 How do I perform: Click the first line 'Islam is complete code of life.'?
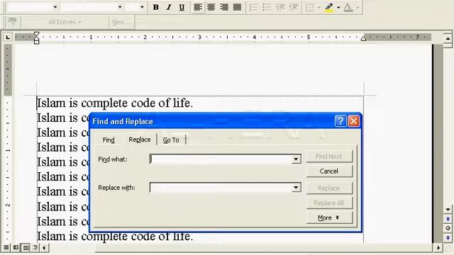115,103
